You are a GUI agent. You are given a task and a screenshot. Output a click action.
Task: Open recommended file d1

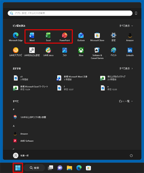tap(21, 78)
